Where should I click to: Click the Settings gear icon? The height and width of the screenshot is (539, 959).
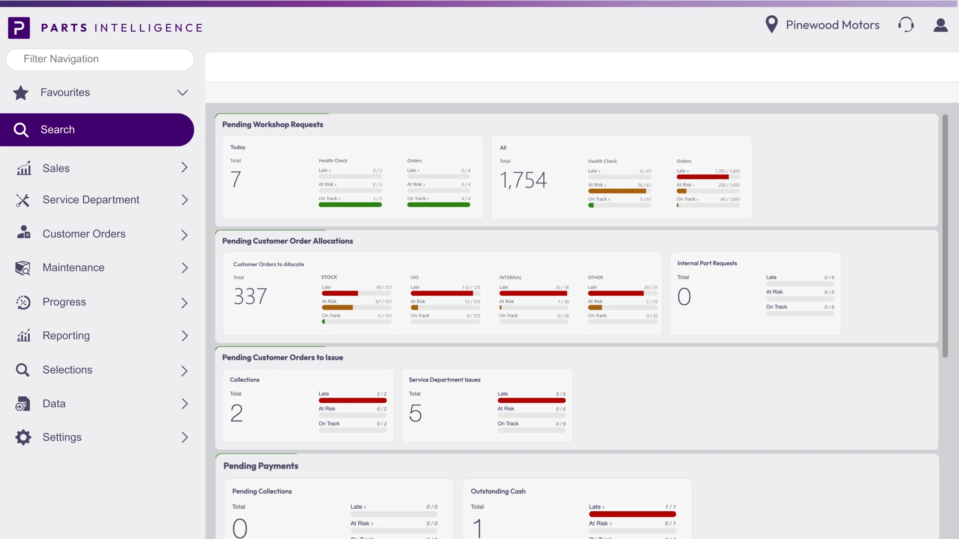click(x=23, y=437)
